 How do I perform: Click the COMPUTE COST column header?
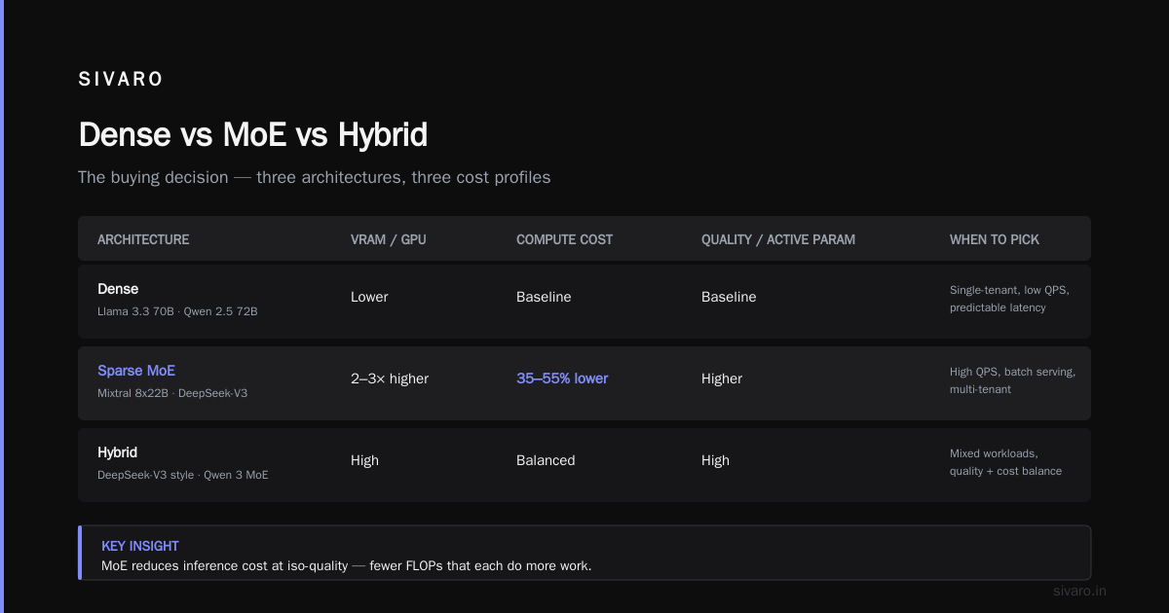click(565, 239)
